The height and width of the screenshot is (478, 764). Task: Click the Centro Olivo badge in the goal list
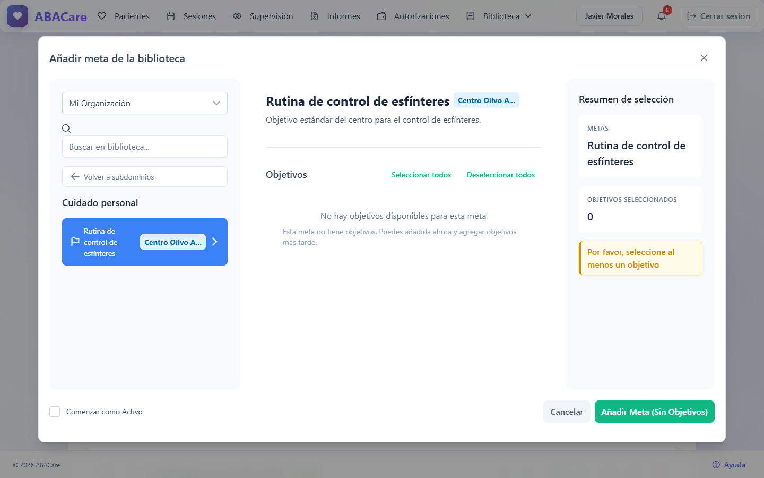tap(173, 242)
